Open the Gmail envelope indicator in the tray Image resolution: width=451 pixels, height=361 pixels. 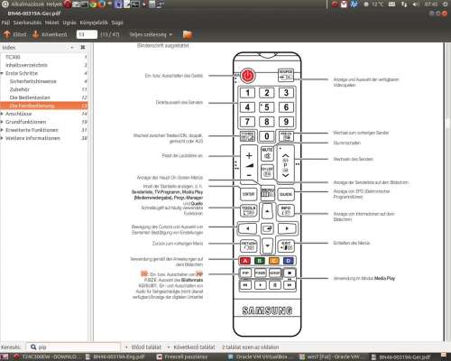[x=344, y=5]
